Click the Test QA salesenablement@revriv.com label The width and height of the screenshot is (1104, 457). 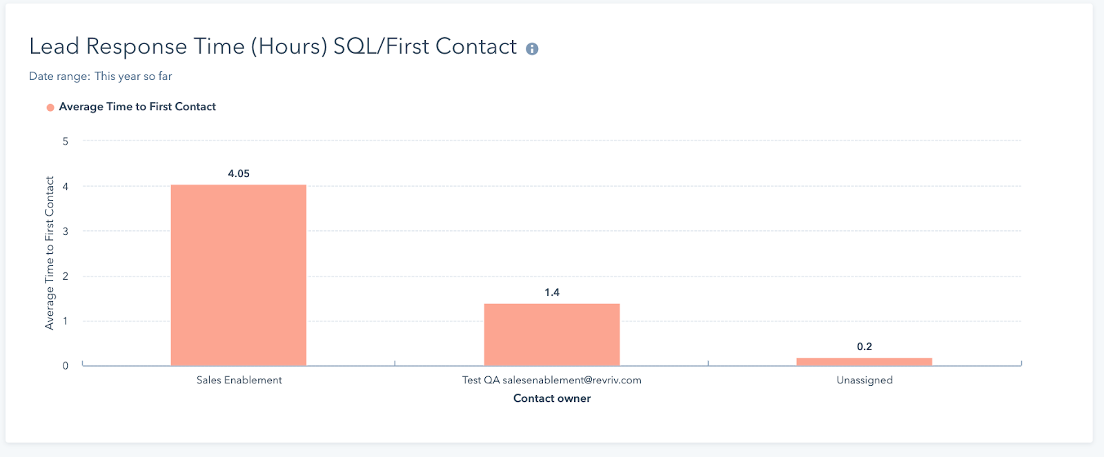click(552, 380)
